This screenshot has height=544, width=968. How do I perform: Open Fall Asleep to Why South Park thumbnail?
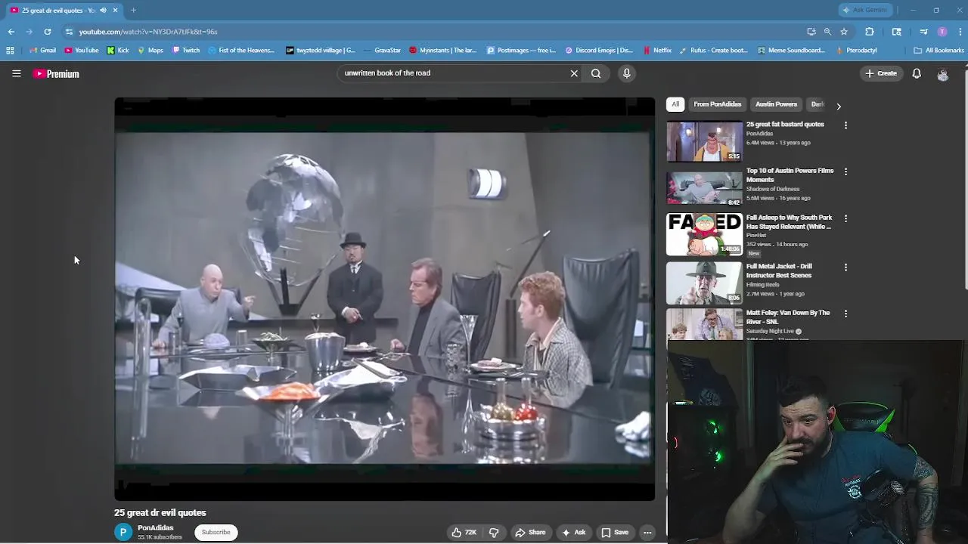click(704, 234)
